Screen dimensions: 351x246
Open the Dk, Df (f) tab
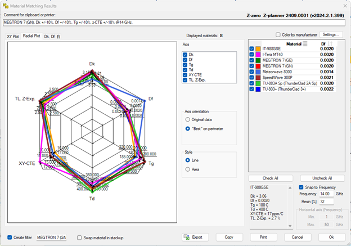[x=53, y=35]
